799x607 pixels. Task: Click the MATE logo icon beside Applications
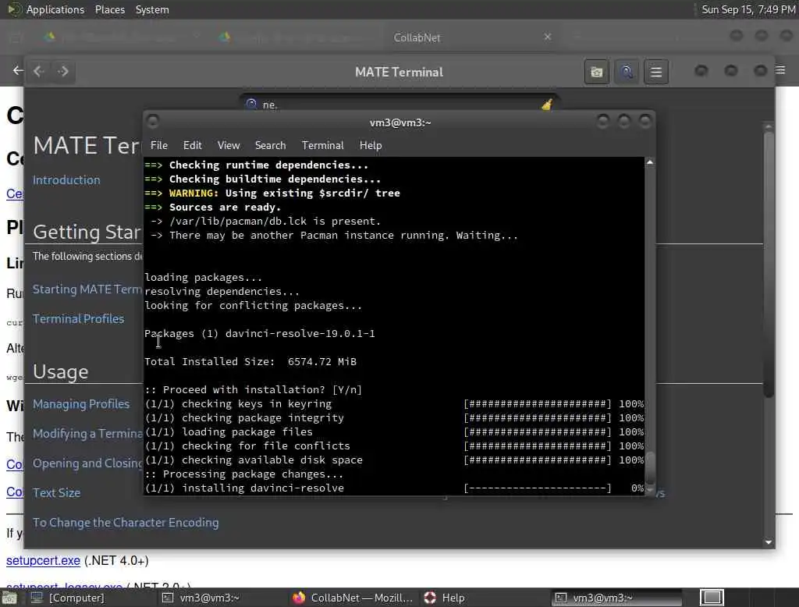point(13,9)
